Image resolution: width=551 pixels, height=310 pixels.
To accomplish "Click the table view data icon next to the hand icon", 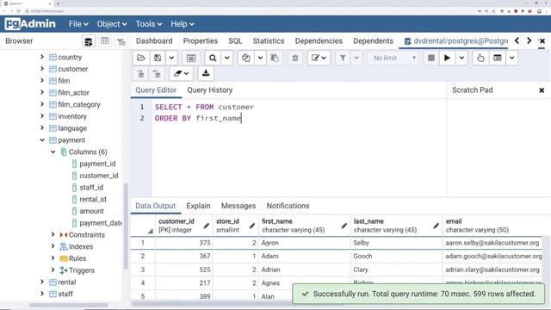I will pos(498,58).
